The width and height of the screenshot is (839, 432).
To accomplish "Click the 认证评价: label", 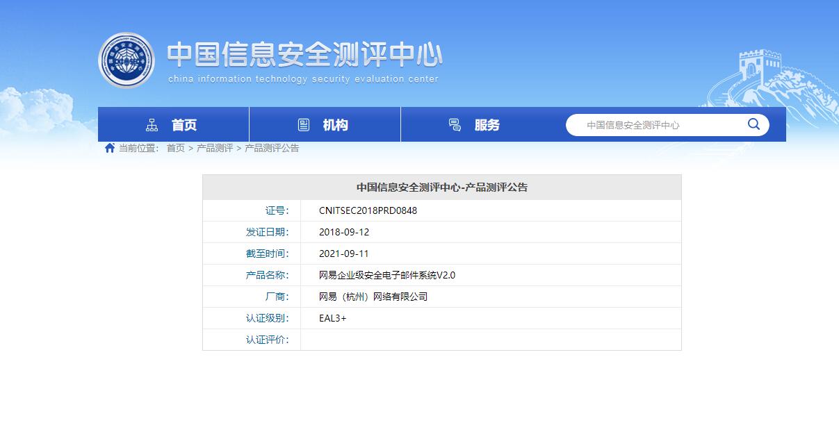I will click(x=267, y=340).
